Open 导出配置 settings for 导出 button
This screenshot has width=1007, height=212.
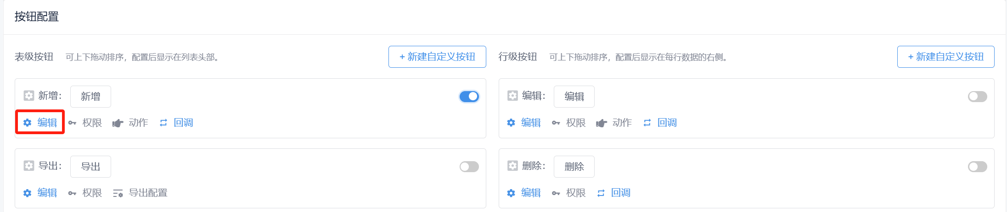(140, 193)
